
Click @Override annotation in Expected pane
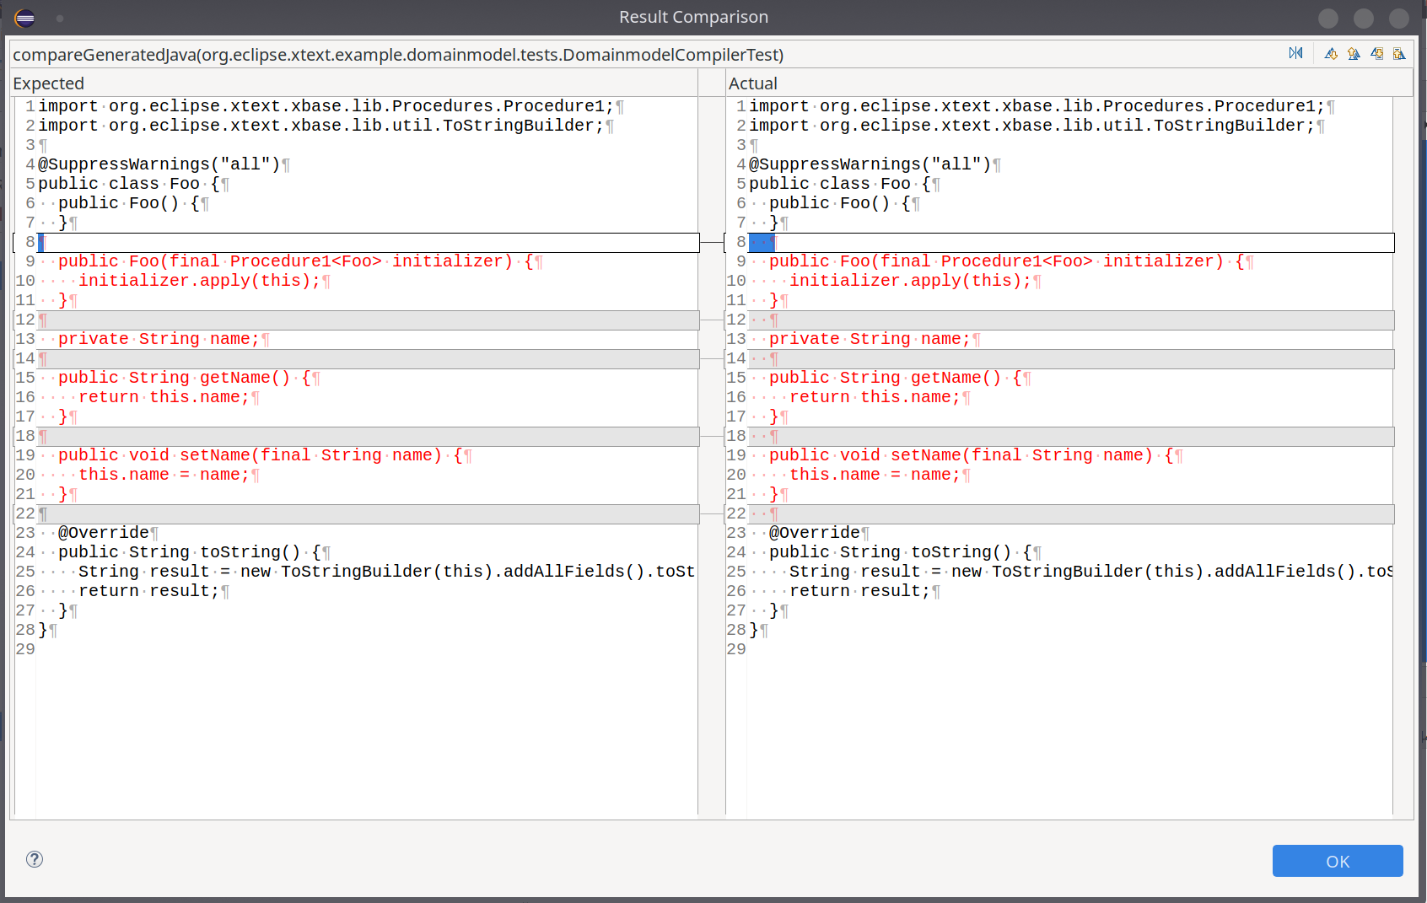coord(103,533)
